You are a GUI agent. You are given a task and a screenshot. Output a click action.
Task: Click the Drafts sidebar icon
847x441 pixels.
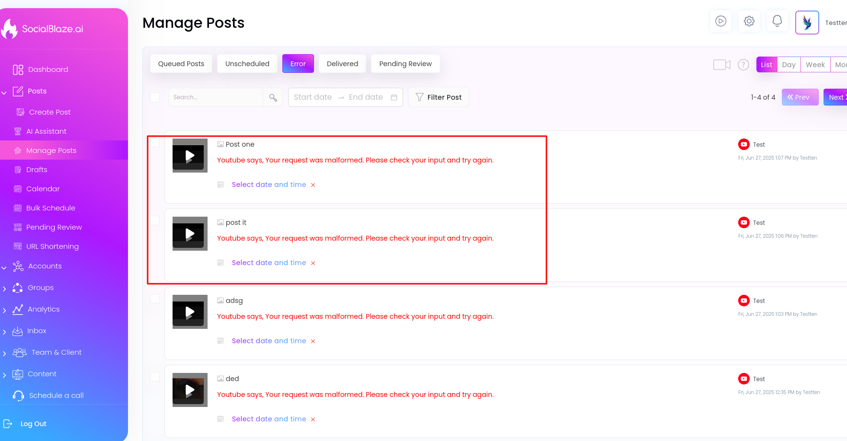18,170
